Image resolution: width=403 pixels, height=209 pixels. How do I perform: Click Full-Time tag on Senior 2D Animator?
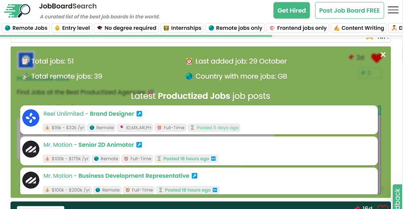tap(137, 159)
